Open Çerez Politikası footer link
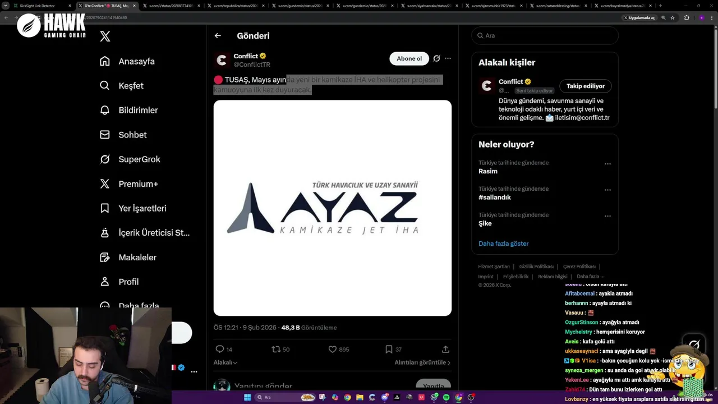The width and height of the screenshot is (718, 404). pos(579,267)
